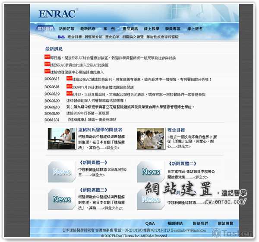This screenshot has height=242, width=259.
Task: Go to 最新訊息 in navigation bar
Action: [88, 29]
